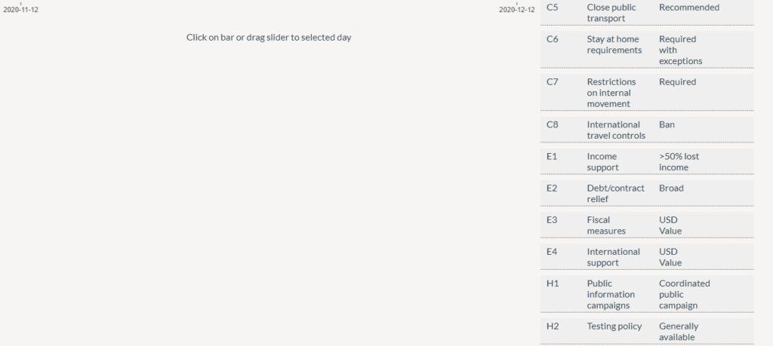This screenshot has width=773, height=346.
Task: Click the E1 Income support row
Action: pyautogui.click(x=647, y=161)
